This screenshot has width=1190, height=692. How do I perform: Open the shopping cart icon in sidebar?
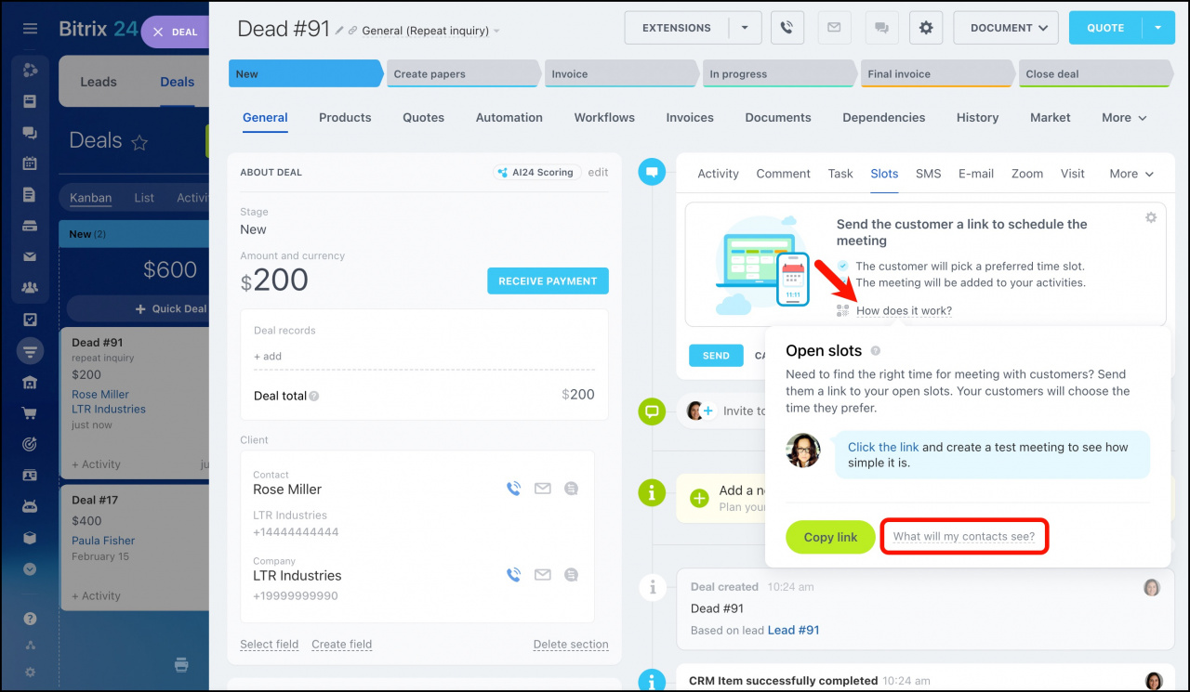point(30,413)
